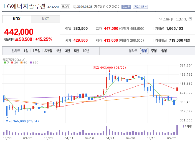Click the 최저 346,000 (03/04) low marker
This screenshot has height=141, width=195.
(22, 121)
